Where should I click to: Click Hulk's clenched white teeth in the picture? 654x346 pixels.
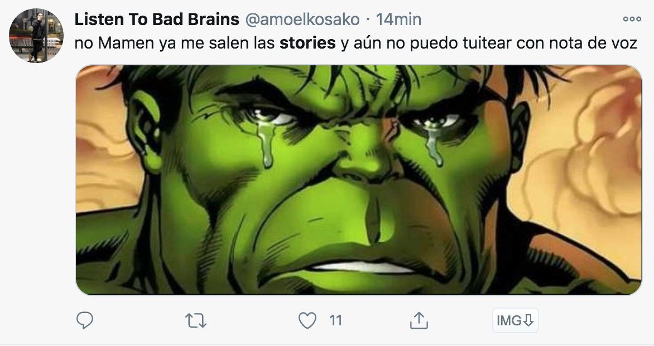coord(362,267)
